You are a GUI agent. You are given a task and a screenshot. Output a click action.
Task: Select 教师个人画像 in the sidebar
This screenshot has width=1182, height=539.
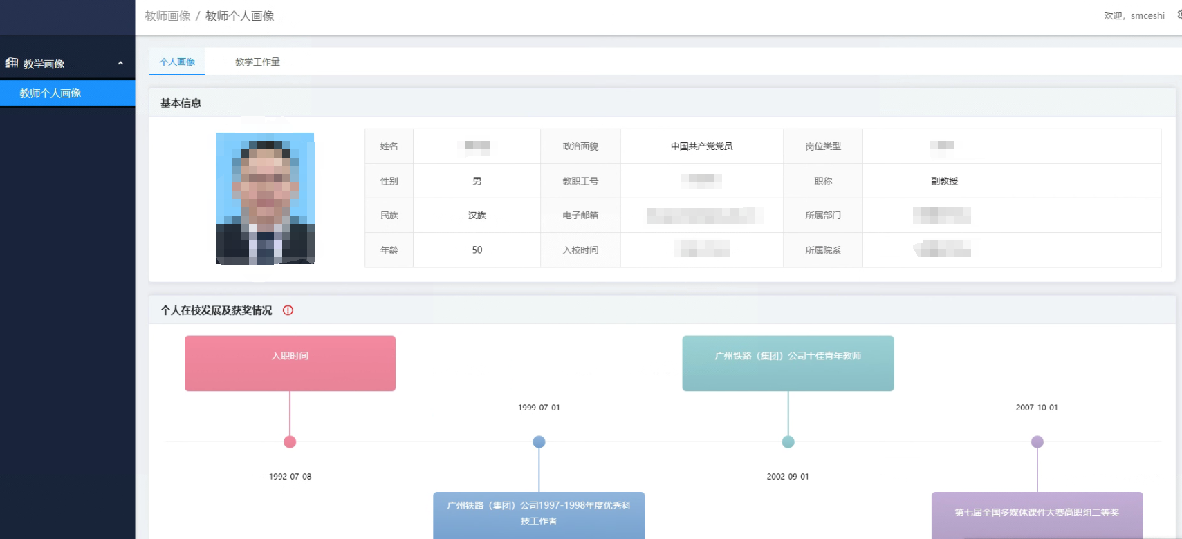(50, 93)
